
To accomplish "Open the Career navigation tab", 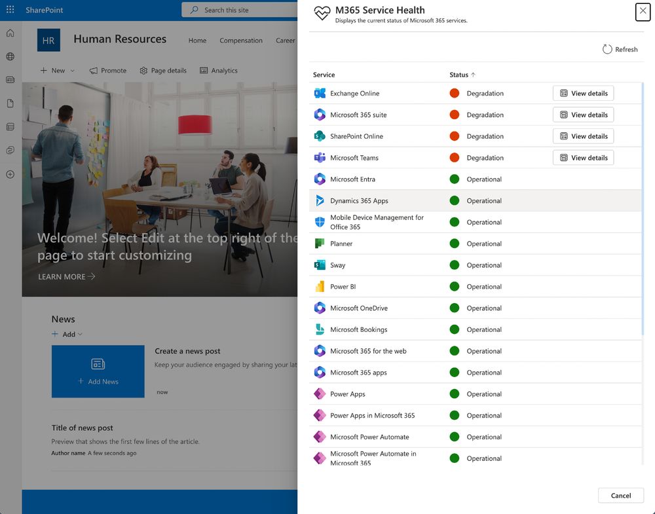I will coord(286,41).
